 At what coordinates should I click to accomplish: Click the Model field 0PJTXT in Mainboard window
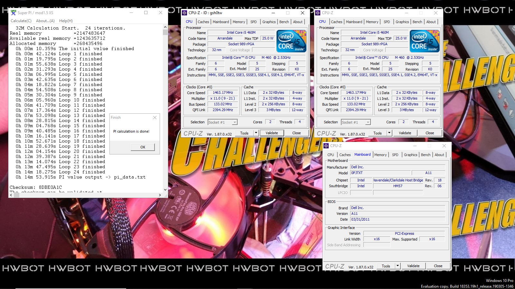pyautogui.click(x=380, y=173)
